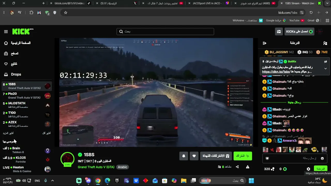Toggle channel notifications bell
The width and height of the screenshot is (331, 186).
(x=184, y=156)
